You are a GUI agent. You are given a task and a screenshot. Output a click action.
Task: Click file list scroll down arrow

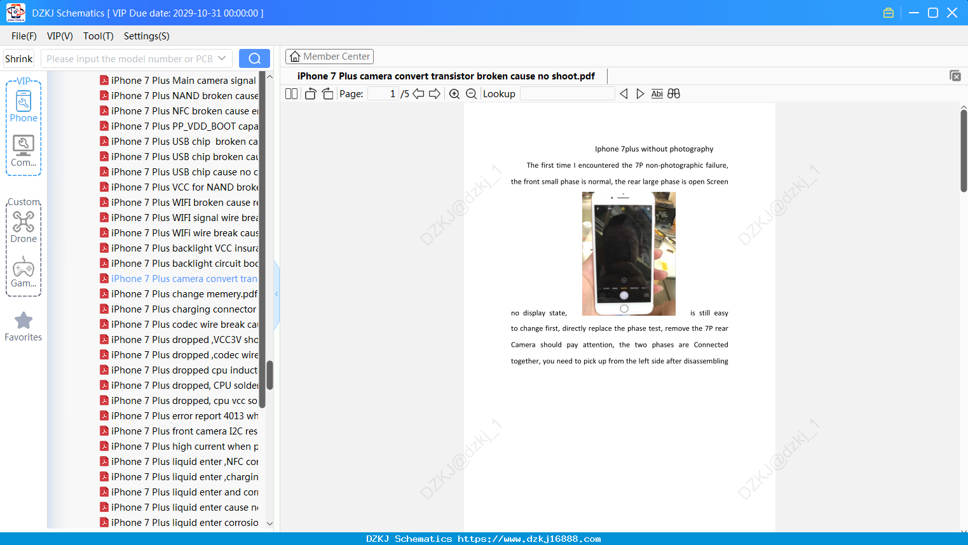(x=269, y=523)
